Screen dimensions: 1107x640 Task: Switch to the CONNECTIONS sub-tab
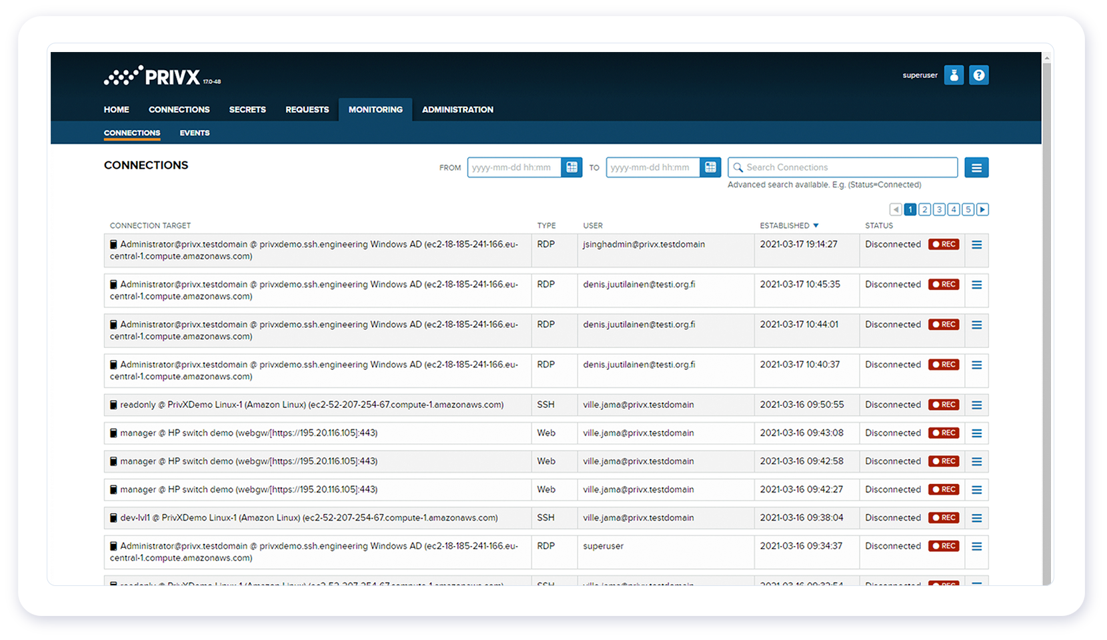[x=132, y=133]
